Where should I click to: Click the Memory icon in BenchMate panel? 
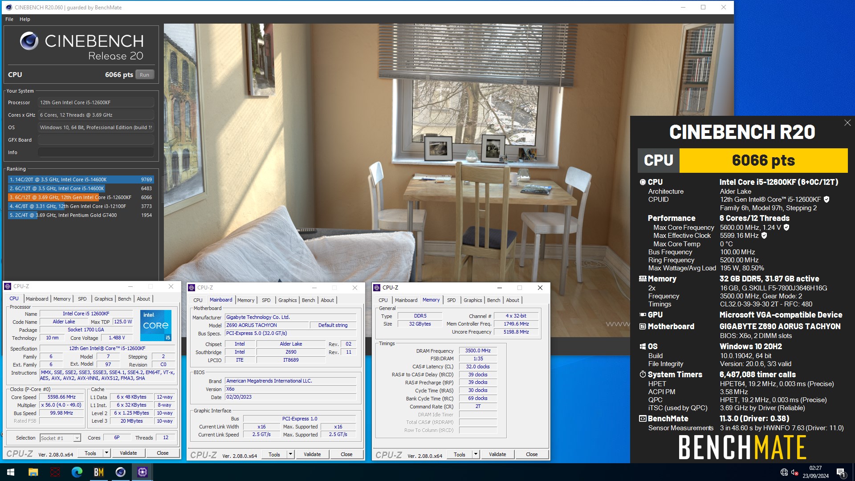click(x=643, y=279)
